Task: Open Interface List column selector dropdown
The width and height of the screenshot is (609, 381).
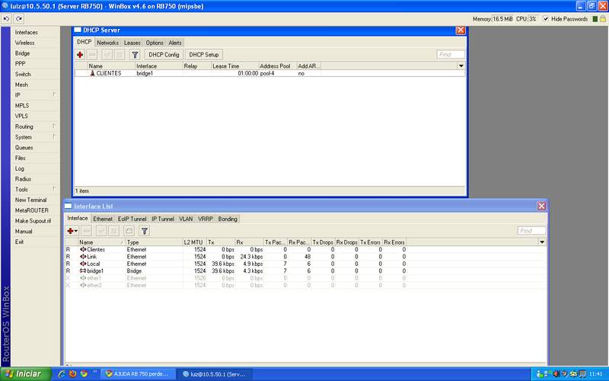Action: 542,242
